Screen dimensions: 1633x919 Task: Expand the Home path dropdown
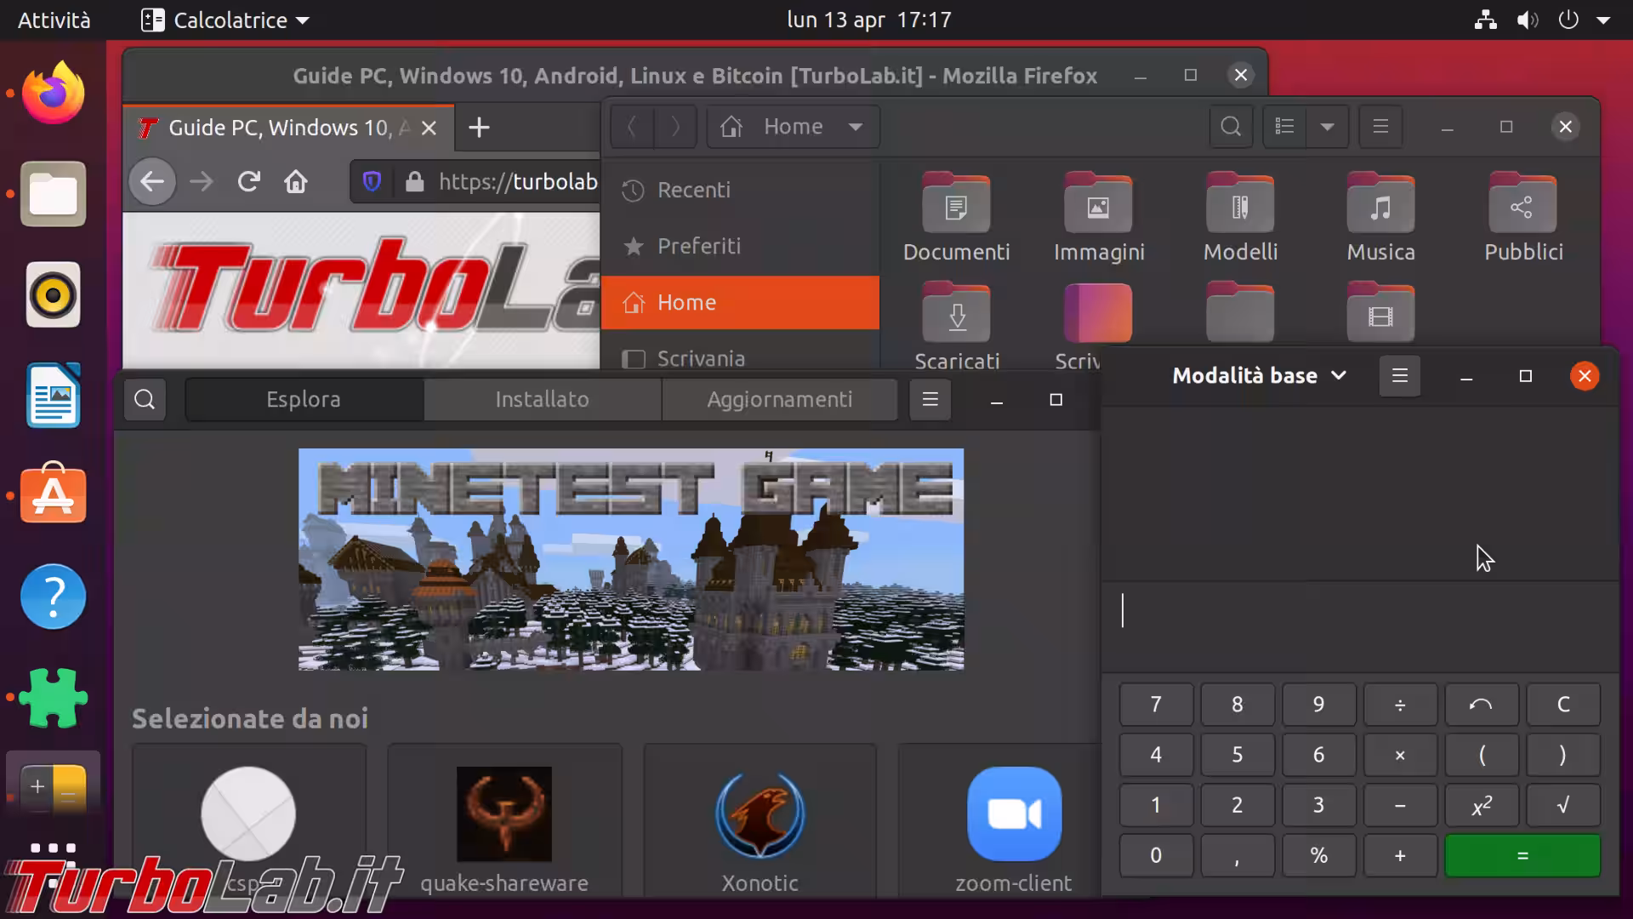[x=856, y=127]
